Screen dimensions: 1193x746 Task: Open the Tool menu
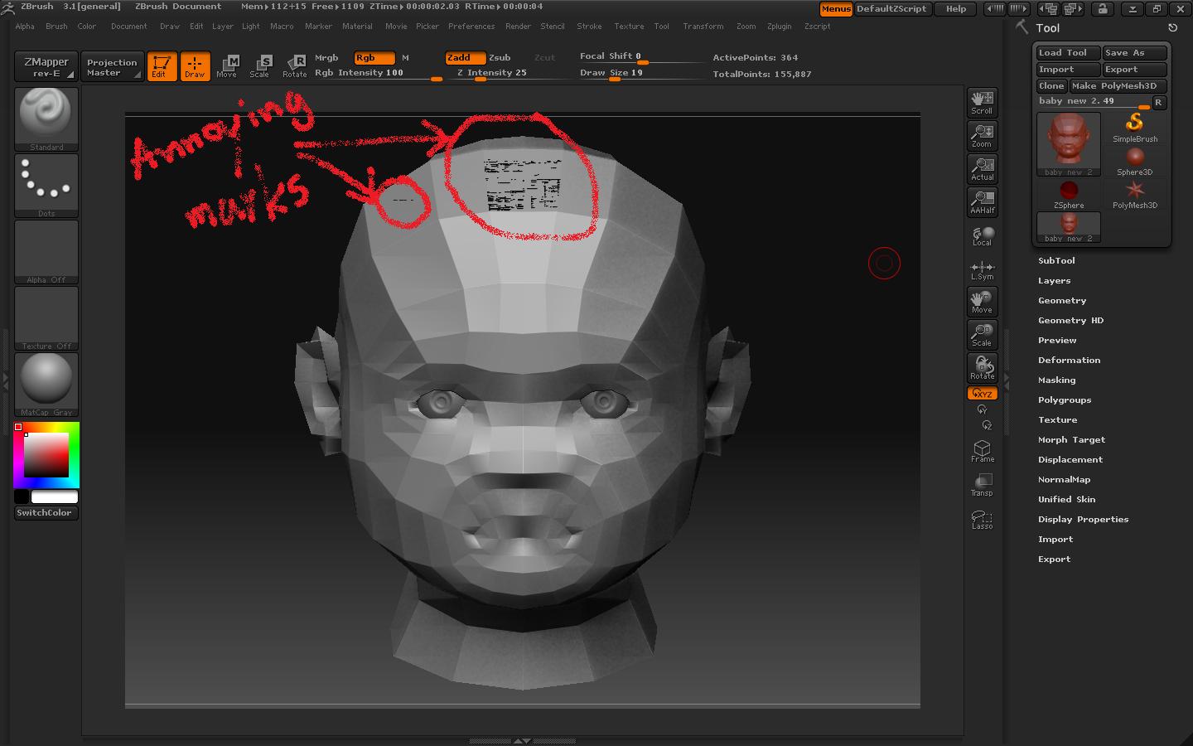click(662, 26)
